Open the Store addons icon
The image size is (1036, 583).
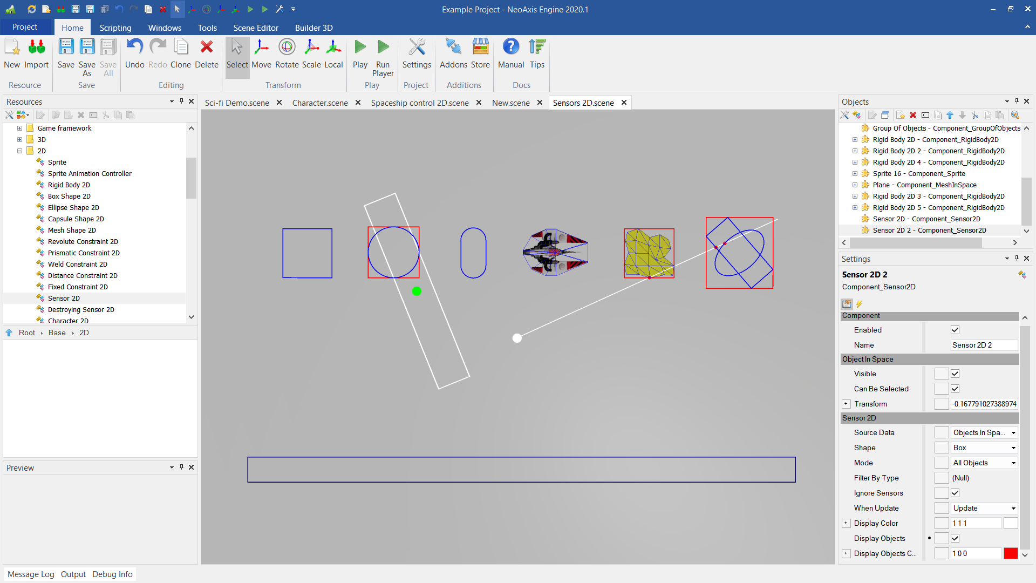tap(480, 53)
